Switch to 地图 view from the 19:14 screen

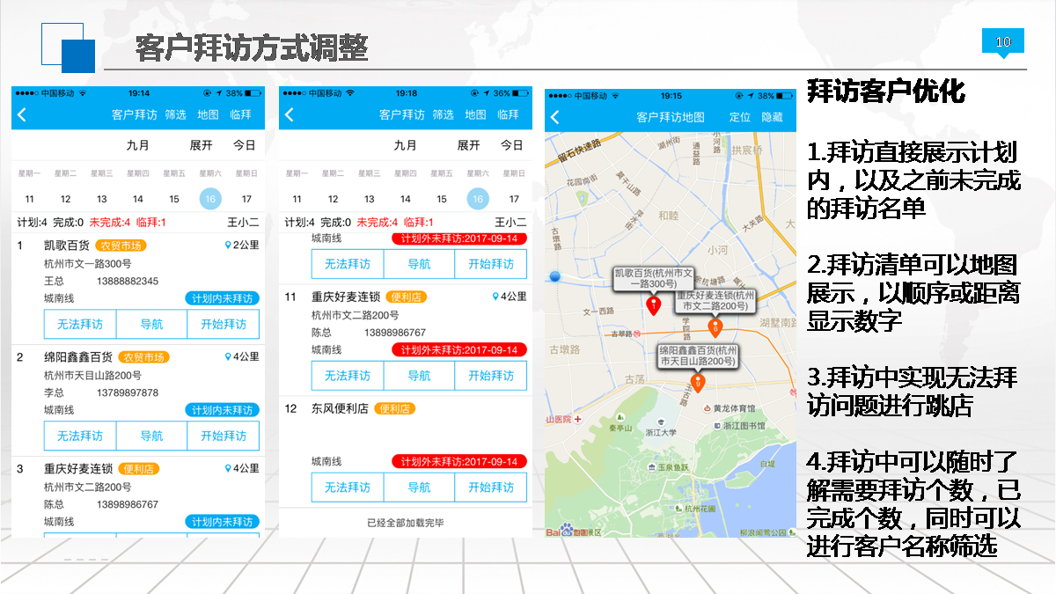(208, 115)
